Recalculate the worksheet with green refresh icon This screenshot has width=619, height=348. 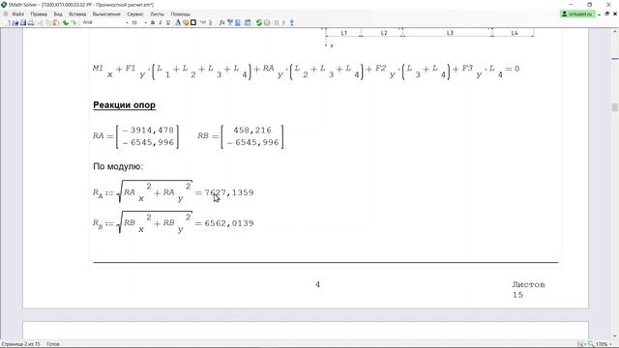pyautogui.click(x=259, y=22)
